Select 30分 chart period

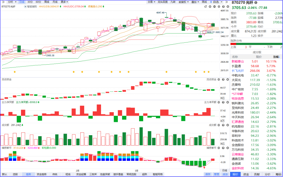point(30,2)
